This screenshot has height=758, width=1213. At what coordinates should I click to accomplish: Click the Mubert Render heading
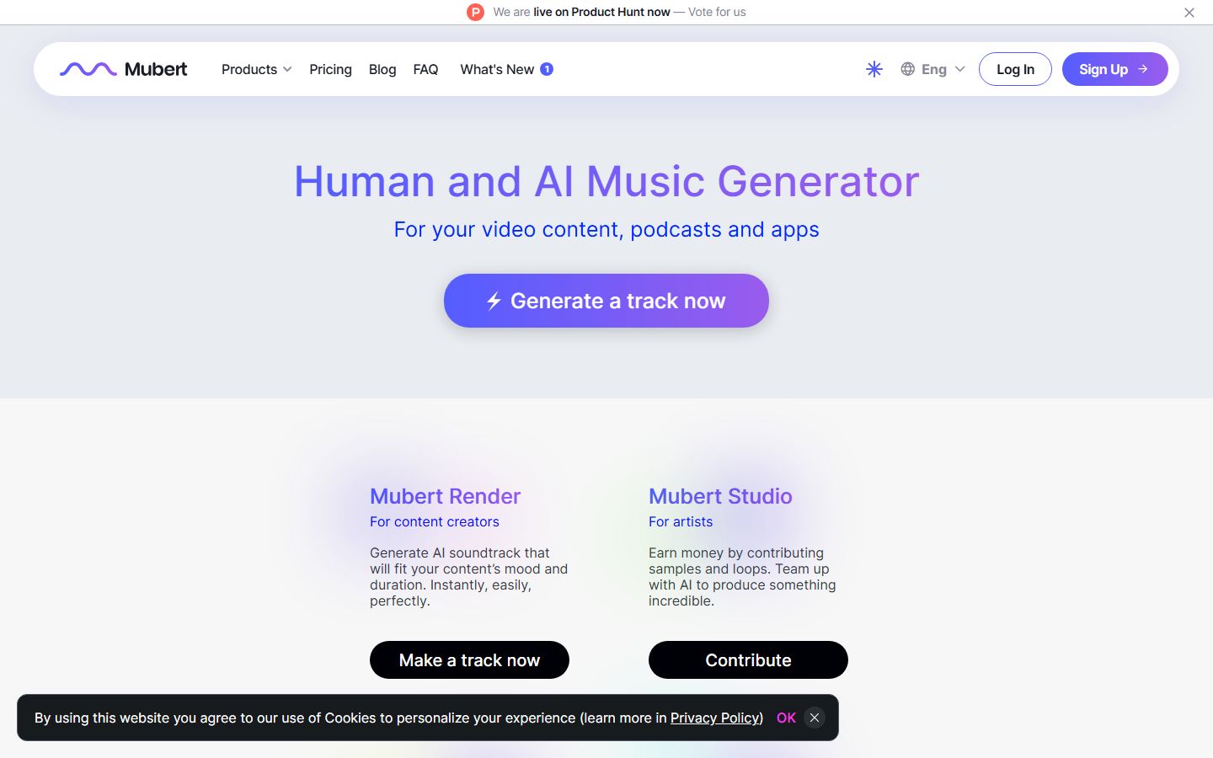tap(445, 496)
